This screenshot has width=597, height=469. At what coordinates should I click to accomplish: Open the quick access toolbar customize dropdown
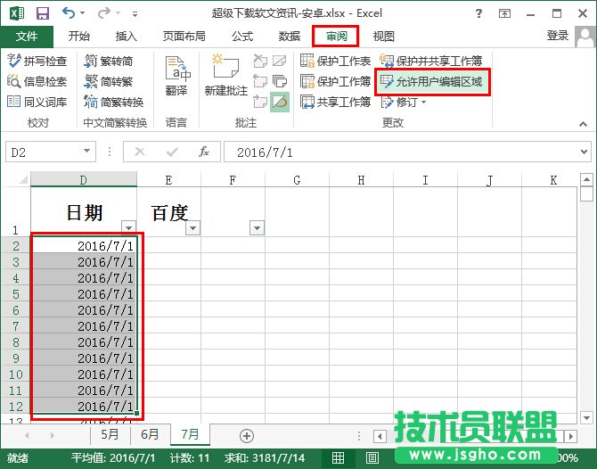click(135, 14)
